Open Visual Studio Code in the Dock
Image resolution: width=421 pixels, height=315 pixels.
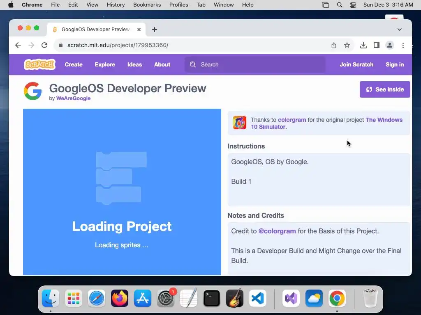click(x=258, y=298)
